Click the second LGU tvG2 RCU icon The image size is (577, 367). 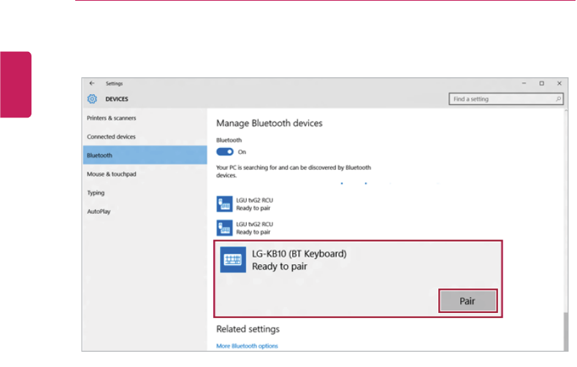coord(225,227)
